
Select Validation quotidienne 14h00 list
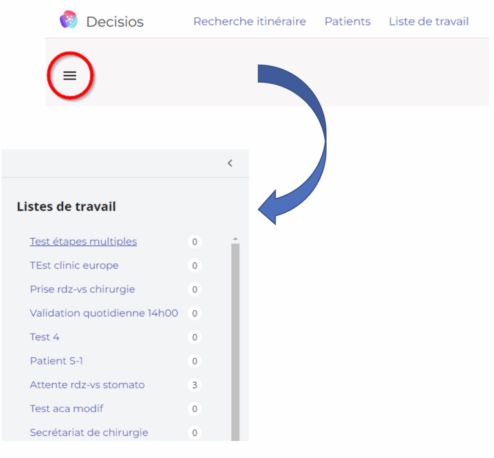104,313
